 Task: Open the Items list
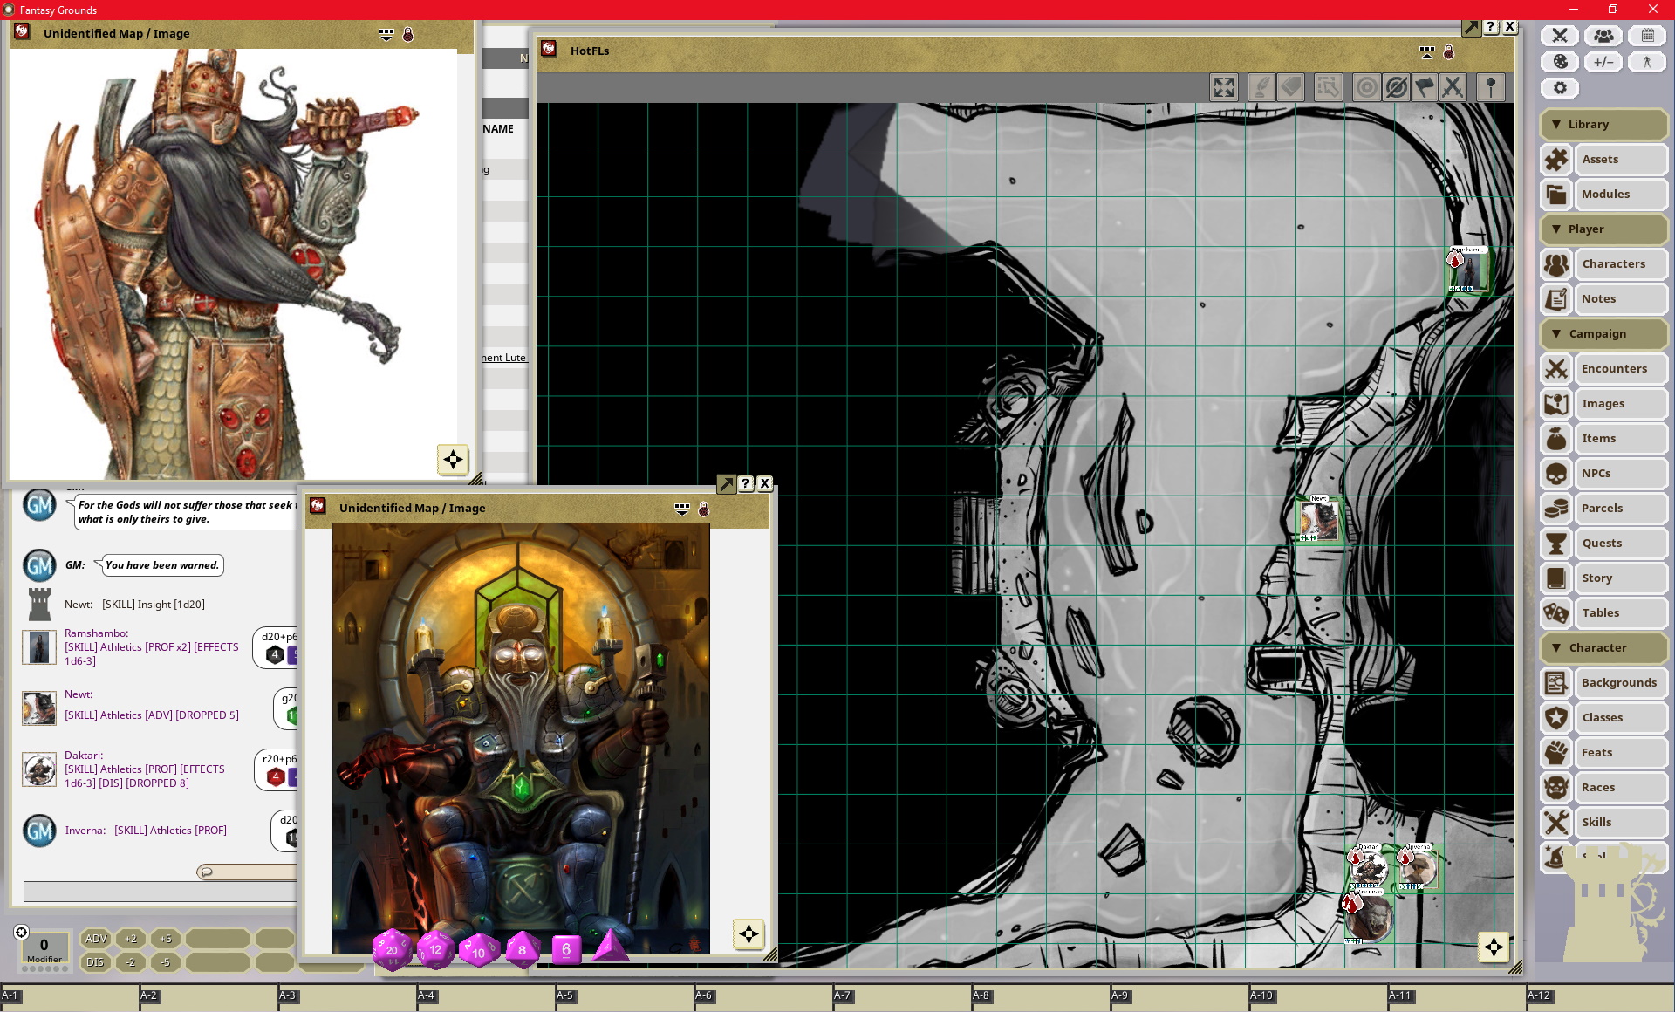click(1620, 438)
